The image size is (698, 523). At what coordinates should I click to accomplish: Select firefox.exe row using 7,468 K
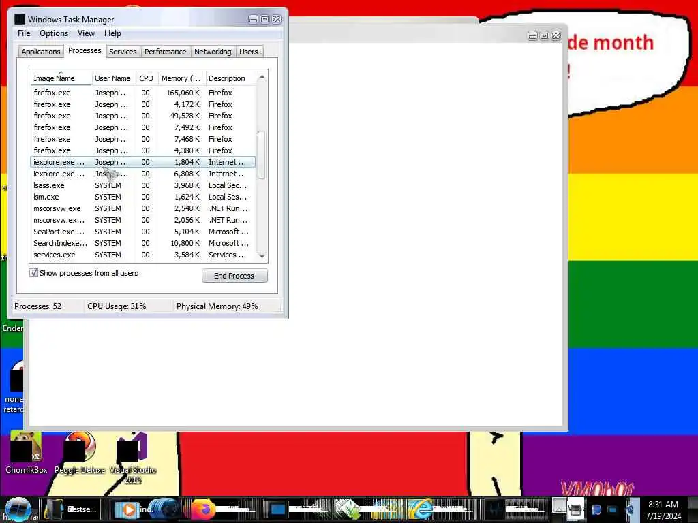143,139
